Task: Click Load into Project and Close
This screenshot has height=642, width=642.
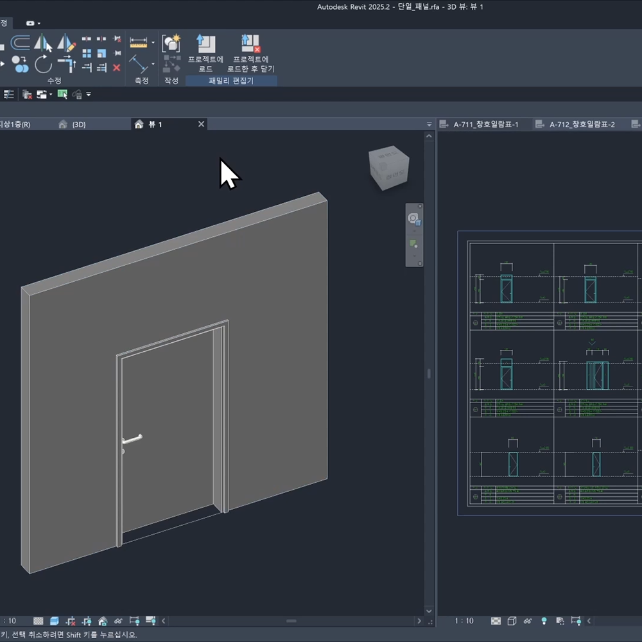Action: (250, 53)
